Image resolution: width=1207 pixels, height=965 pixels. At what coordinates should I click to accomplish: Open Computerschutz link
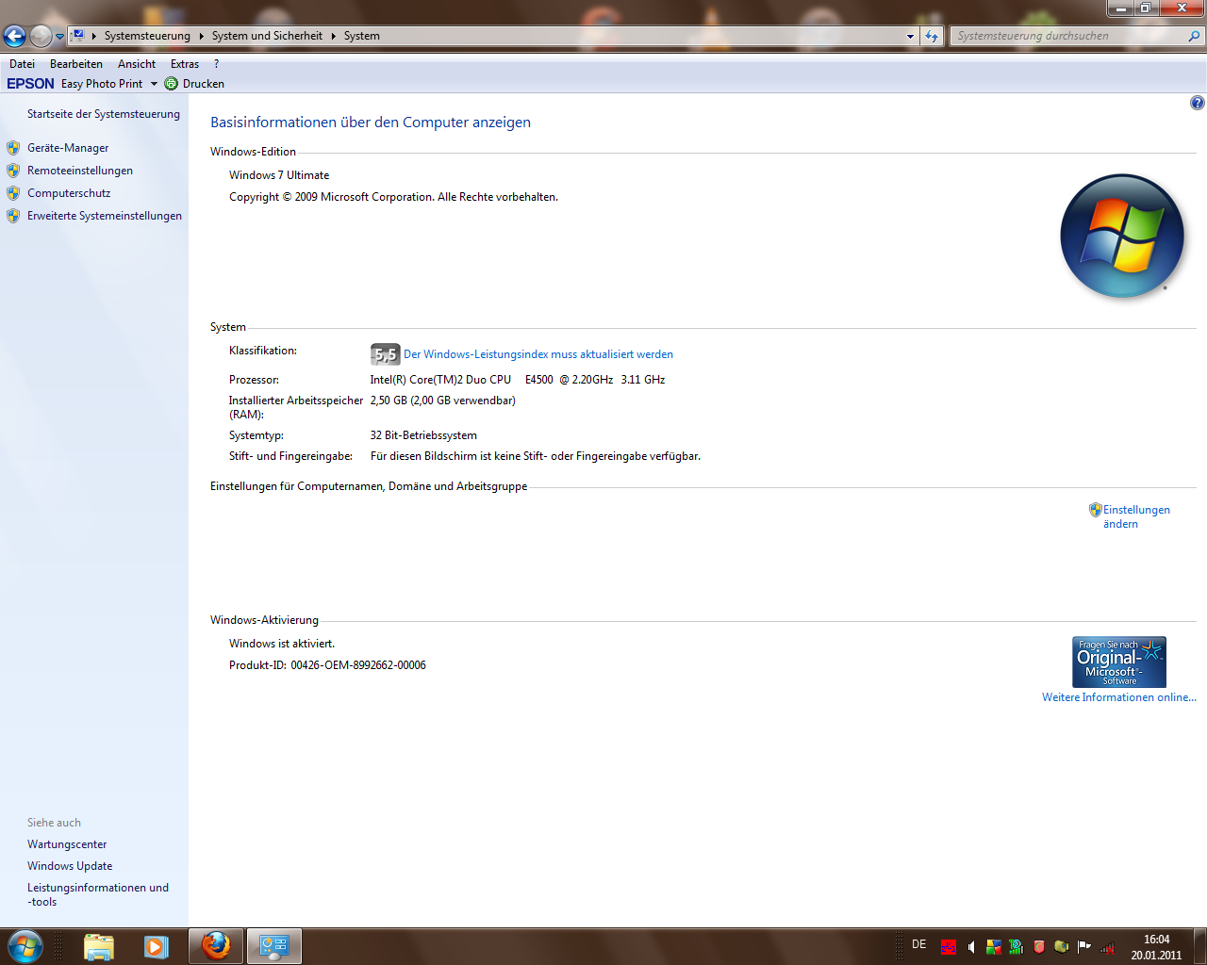pyautogui.click(x=69, y=193)
